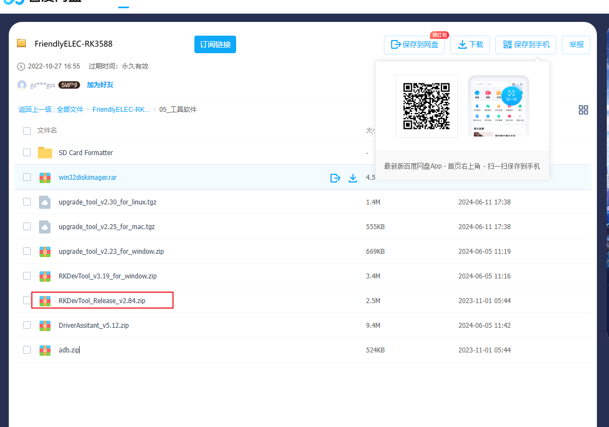The height and width of the screenshot is (427, 609).
Task: Click share date 2022-10-27 16:55
Action: click(x=54, y=66)
